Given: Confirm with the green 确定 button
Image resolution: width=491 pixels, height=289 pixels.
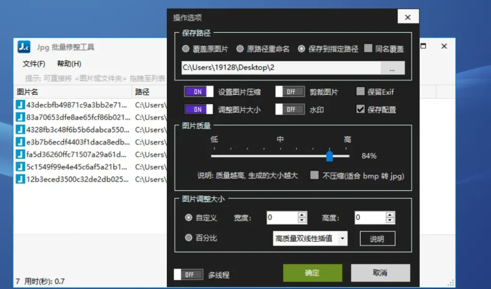Looking at the screenshot, I should point(313,273).
